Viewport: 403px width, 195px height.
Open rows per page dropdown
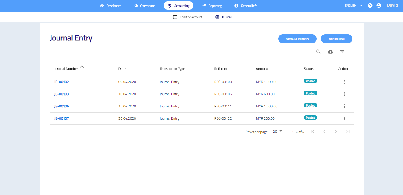tap(277, 132)
